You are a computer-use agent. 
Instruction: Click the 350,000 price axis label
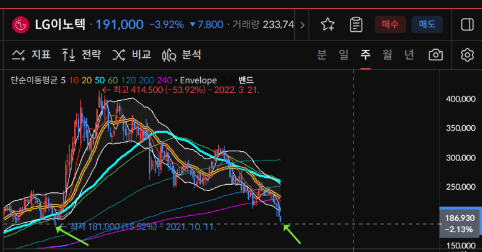coord(460,128)
